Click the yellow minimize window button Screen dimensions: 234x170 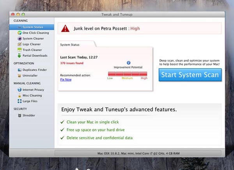coord(18,14)
